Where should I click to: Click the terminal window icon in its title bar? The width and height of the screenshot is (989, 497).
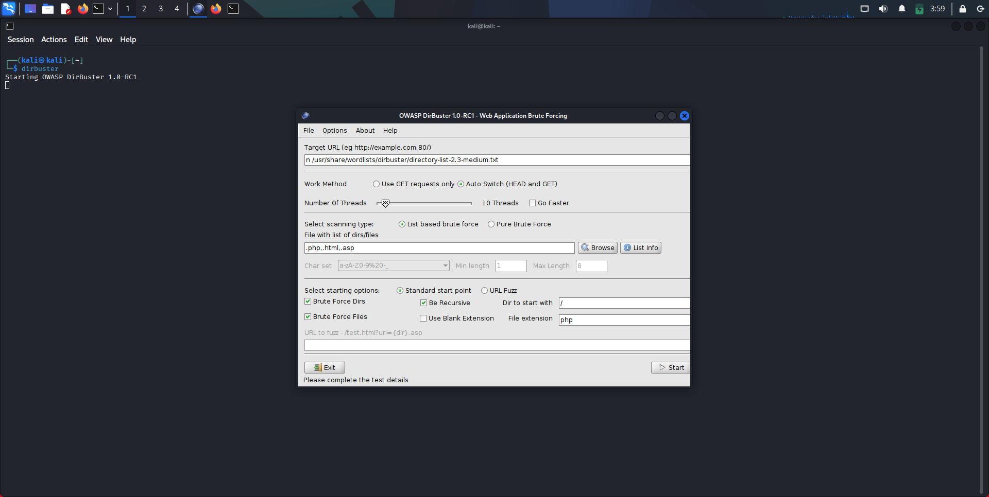point(10,26)
